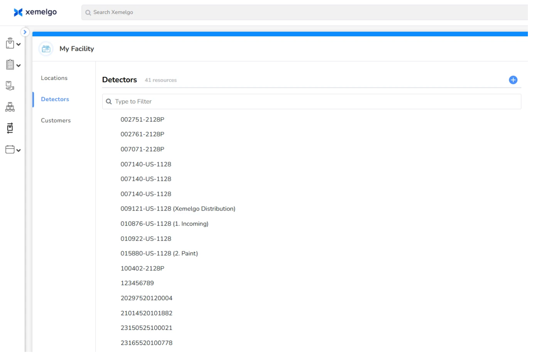Click the My Facility header icon
This screenshot has height=354, width=537.
tap(46, 49)
